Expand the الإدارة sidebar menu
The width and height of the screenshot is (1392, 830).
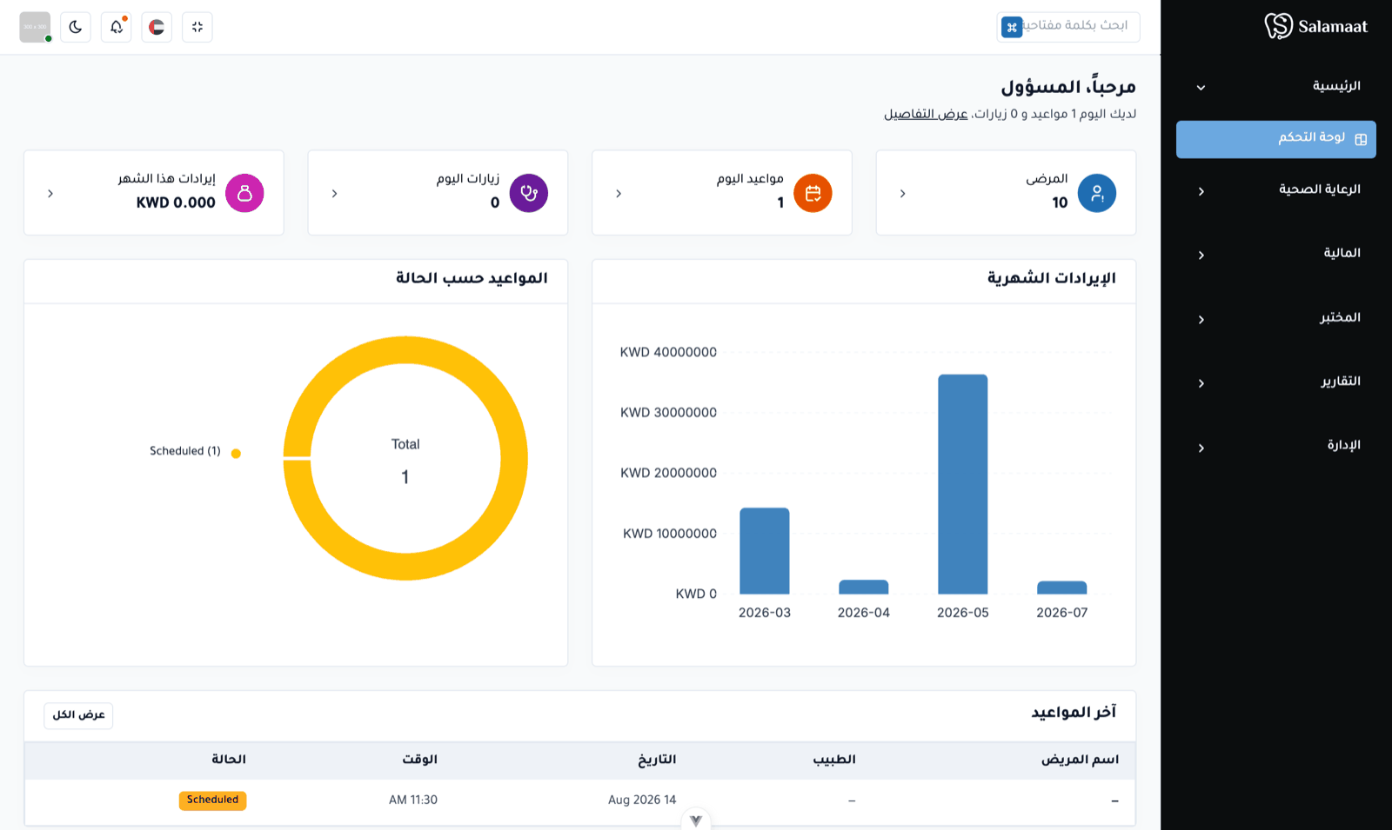pyautogui.click(x=1276, y=447)
